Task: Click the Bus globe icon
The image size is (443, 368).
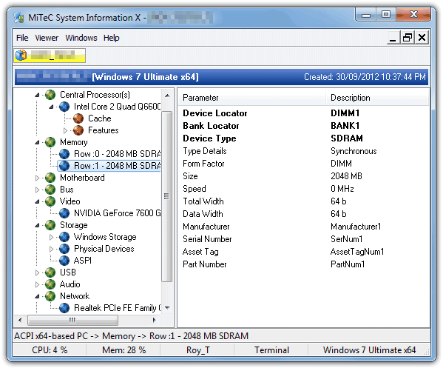Action: tap(50, 190)
